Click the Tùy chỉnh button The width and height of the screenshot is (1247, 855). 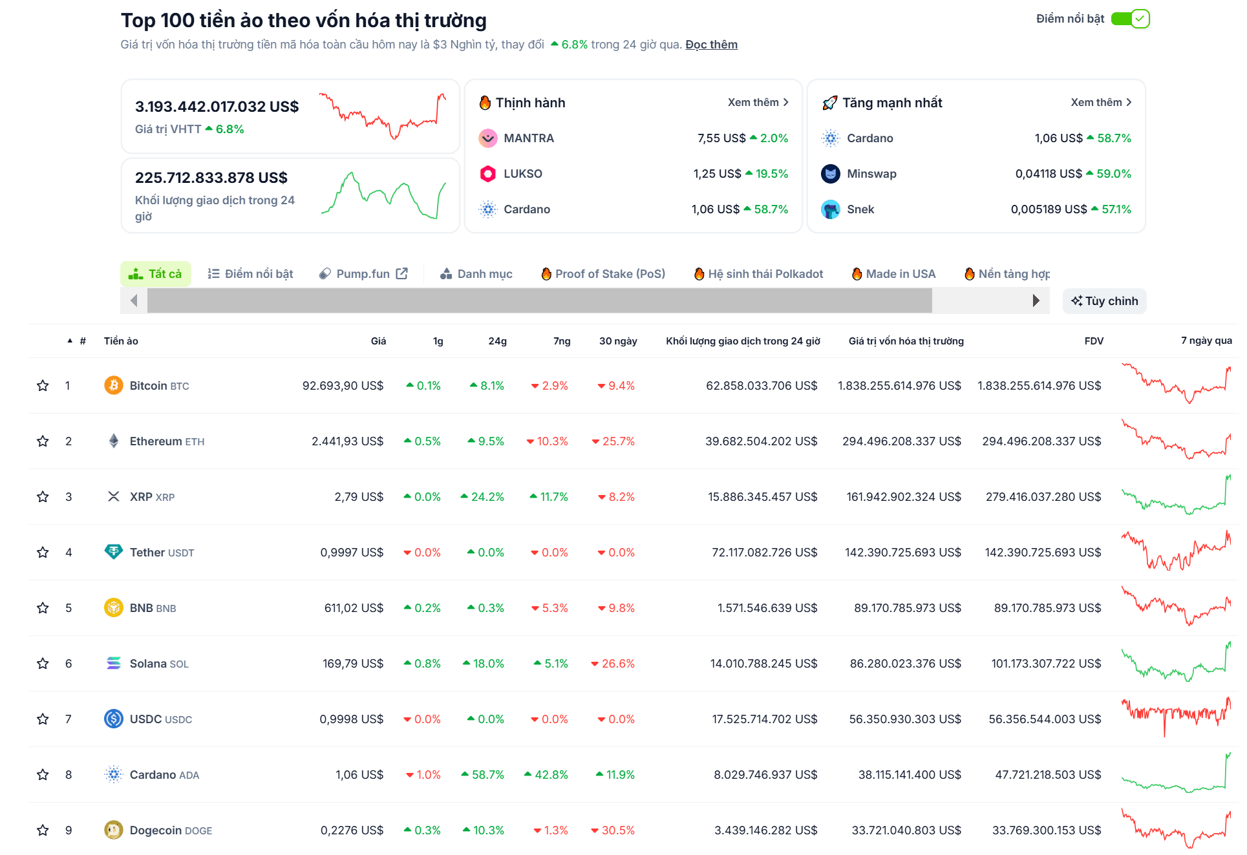1104,301
